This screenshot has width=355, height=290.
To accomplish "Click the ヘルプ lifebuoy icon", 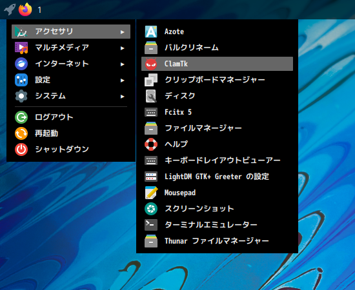I will click(x=151, y=144).
